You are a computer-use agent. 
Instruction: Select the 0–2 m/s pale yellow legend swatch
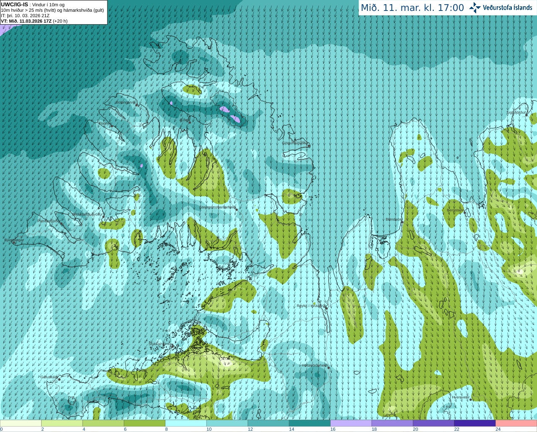(21, 423)
